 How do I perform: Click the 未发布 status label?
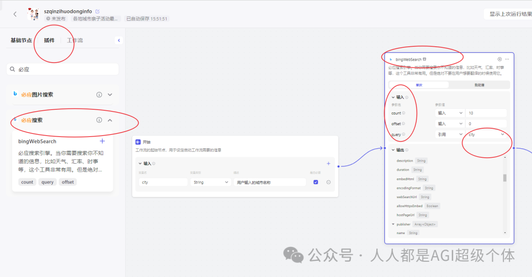coord(56,19)
